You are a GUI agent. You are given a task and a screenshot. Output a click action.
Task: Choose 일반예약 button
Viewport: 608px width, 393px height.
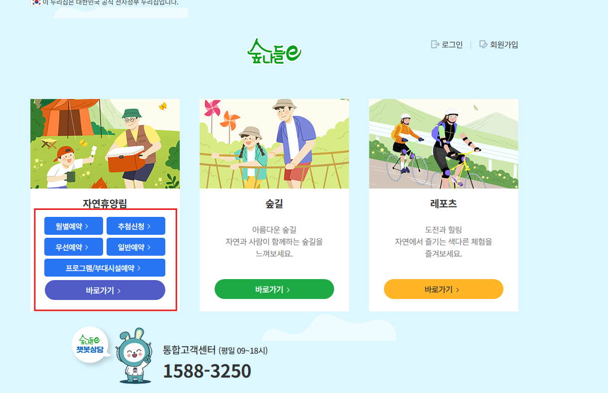[136, 247]
